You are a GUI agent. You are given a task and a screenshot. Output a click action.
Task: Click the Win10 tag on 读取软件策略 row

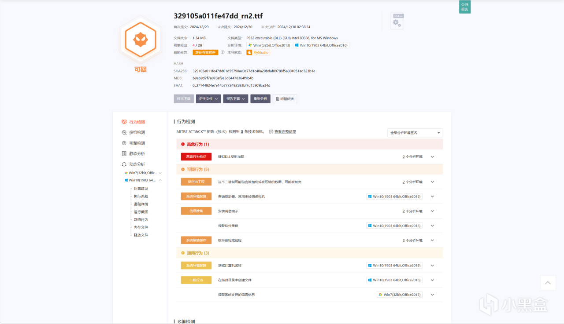coord(394,226)
